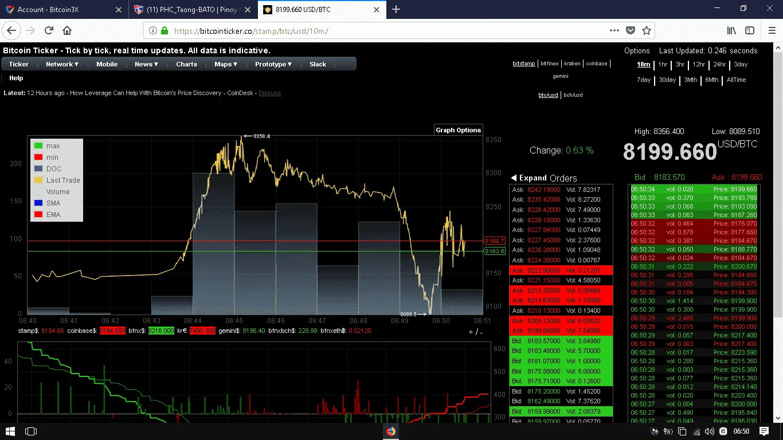
Task: Open the Maps dropdown menu
Action: [226, 64]
